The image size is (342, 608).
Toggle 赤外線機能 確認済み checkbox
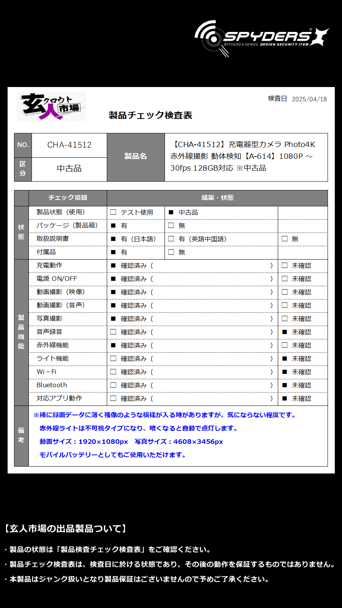pos(113,345)
